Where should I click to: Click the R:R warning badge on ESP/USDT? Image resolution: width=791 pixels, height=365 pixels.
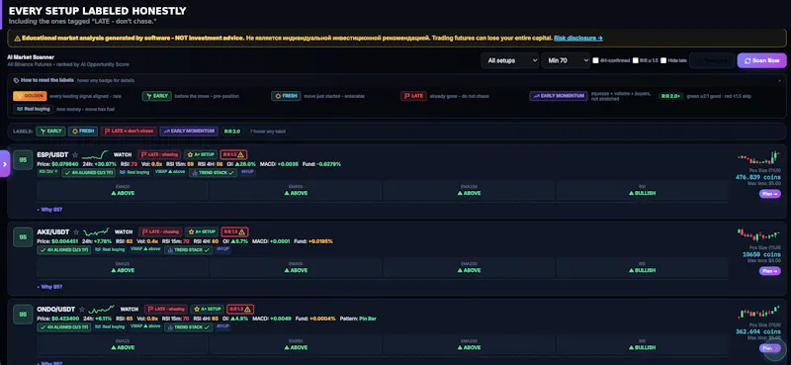[x=233, y=155]
